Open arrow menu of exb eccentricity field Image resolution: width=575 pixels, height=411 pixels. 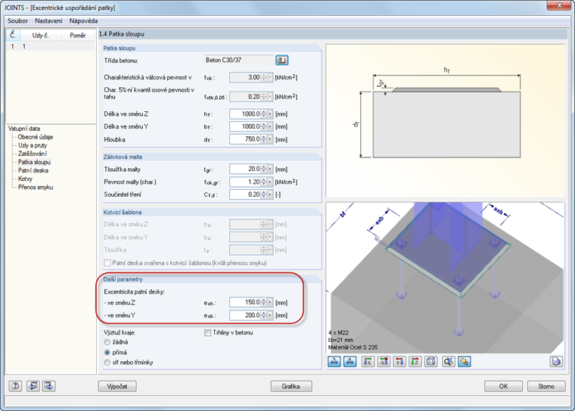click(270, 315)
